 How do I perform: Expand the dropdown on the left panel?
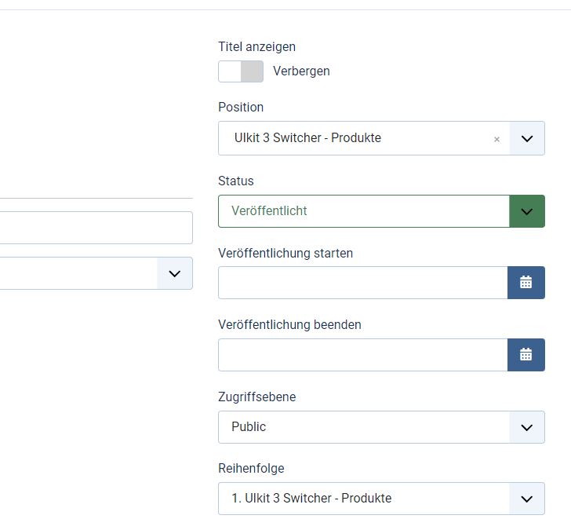175,273
